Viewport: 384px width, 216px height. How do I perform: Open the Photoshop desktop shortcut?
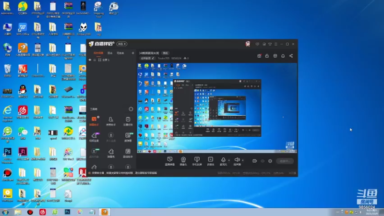click(x=7, y=156)
